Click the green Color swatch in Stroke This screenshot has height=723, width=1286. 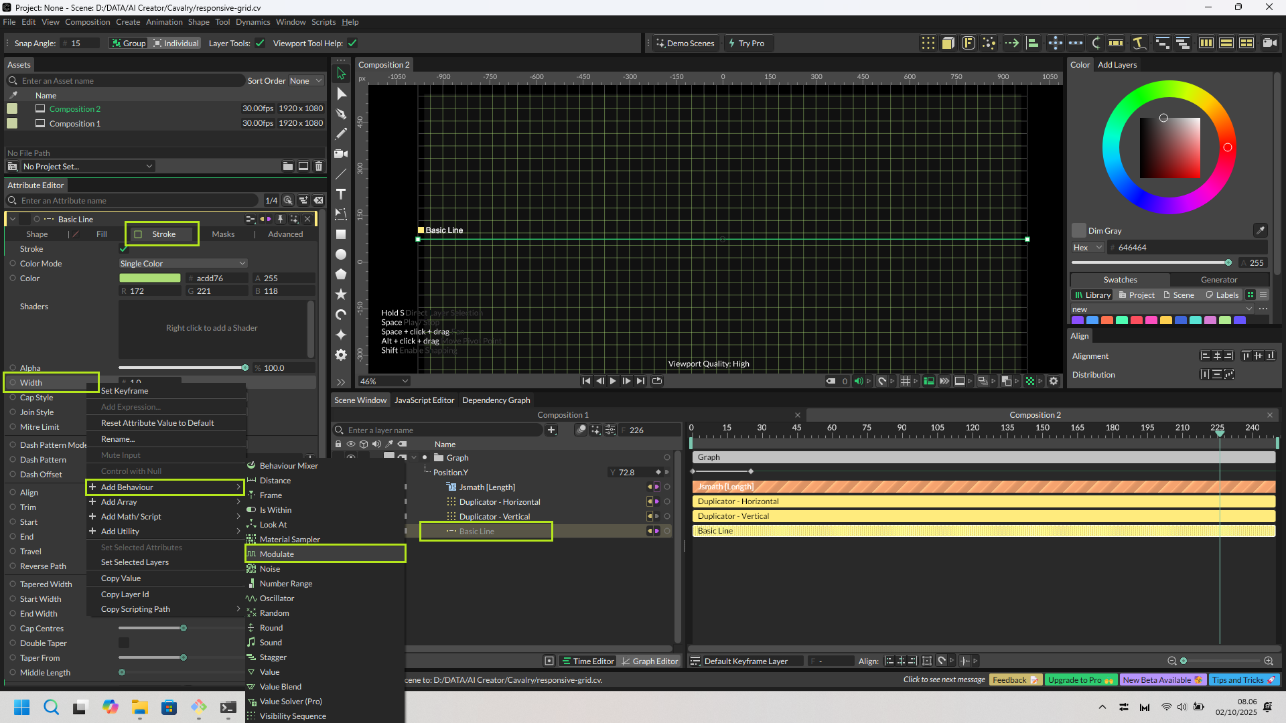[x=150, y=278]
